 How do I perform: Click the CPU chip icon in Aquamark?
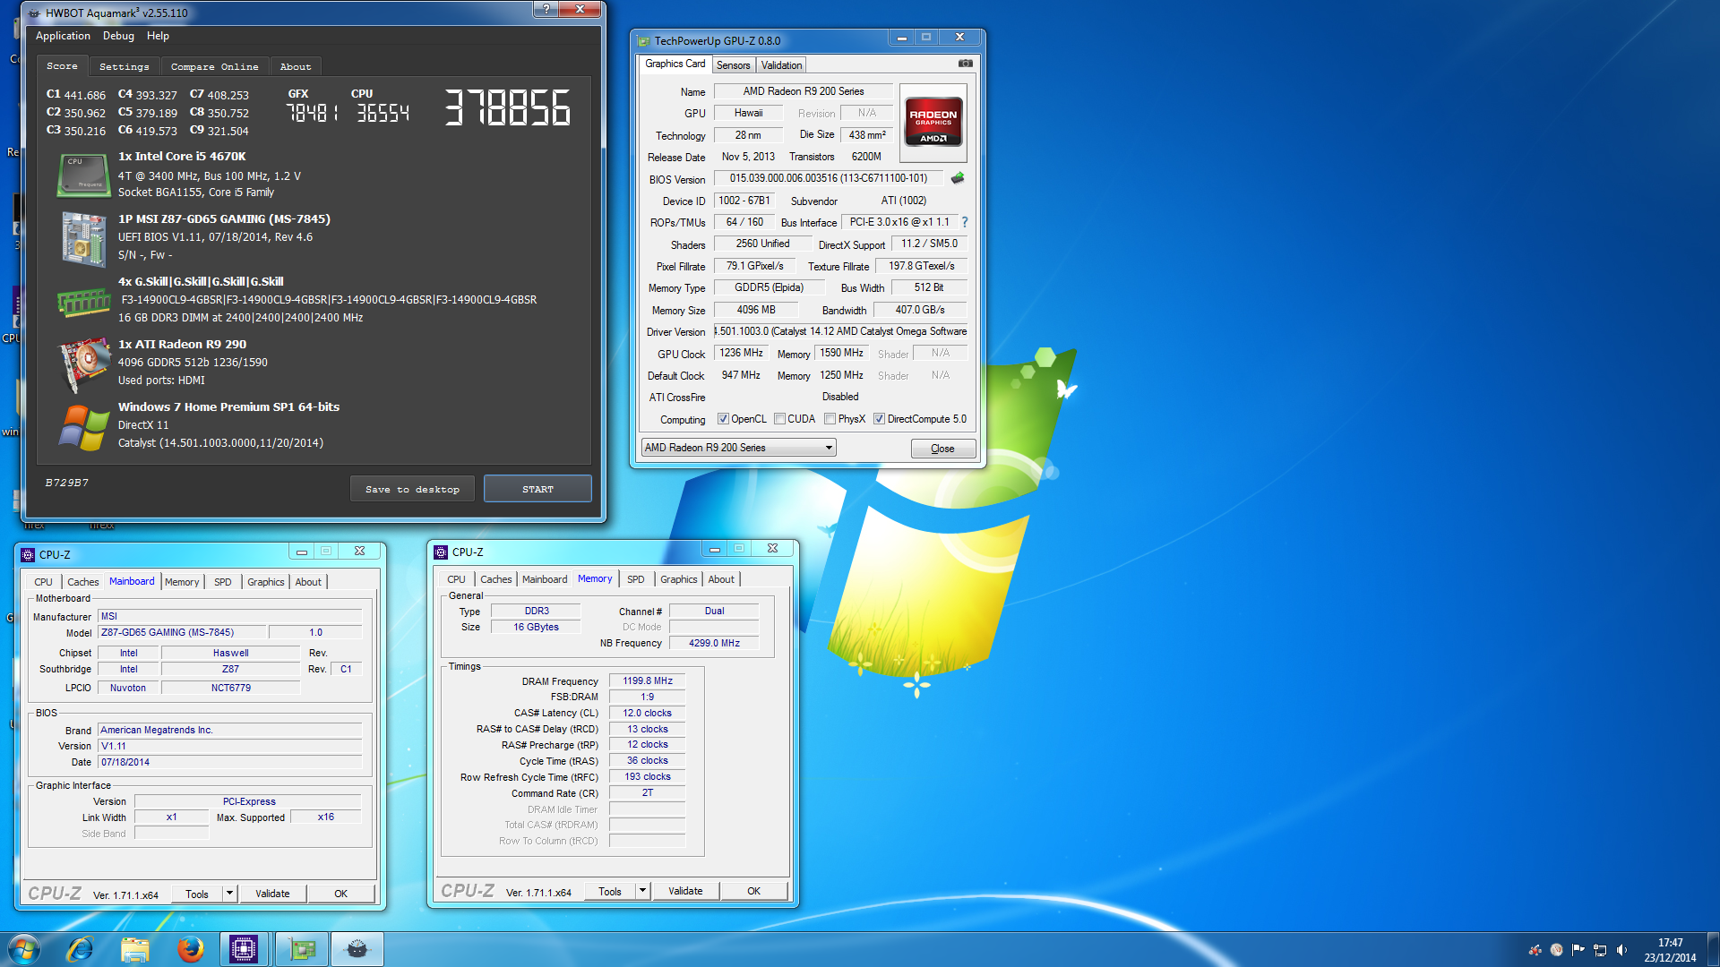pyautogui.click(x=83, y=175)
